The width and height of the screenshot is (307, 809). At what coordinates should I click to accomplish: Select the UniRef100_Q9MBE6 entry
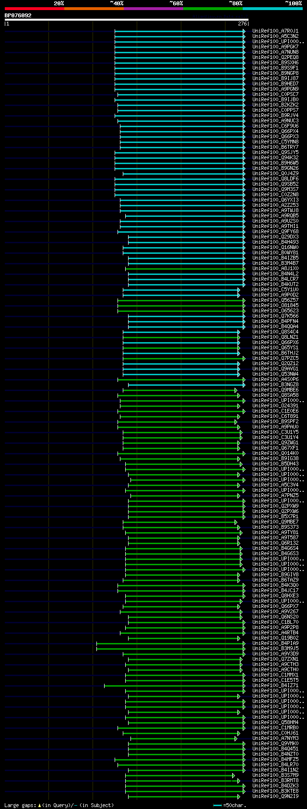pos(275,390)
